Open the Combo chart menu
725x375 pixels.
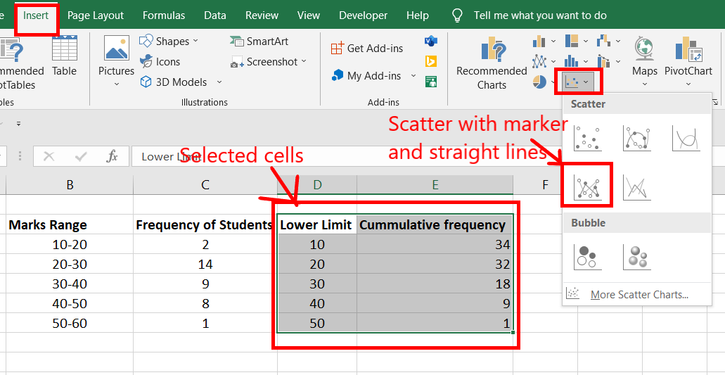(x=608, y=61)
